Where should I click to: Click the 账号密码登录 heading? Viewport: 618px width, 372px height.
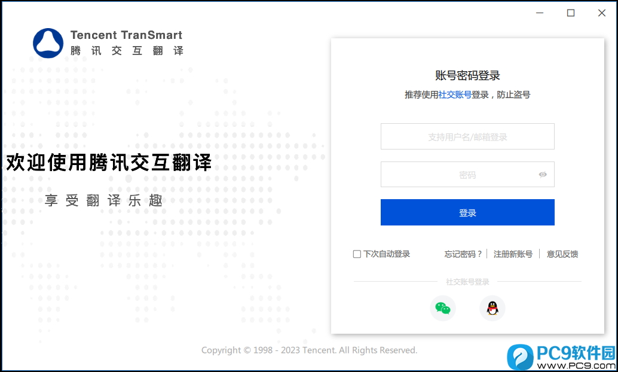pos(467,75)
